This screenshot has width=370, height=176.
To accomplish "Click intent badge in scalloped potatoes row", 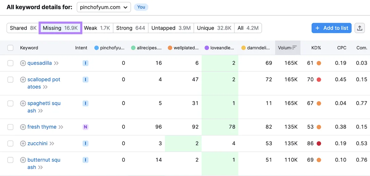I will coord(85,80).
